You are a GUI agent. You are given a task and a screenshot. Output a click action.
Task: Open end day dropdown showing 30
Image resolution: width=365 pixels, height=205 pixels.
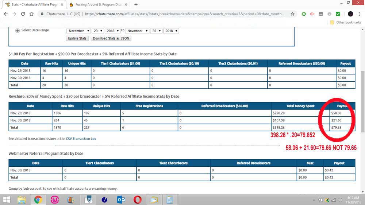156,31
